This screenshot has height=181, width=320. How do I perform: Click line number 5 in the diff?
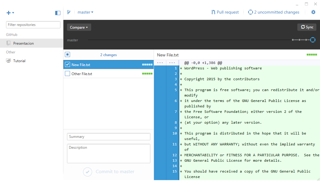[x=176, y=90]
